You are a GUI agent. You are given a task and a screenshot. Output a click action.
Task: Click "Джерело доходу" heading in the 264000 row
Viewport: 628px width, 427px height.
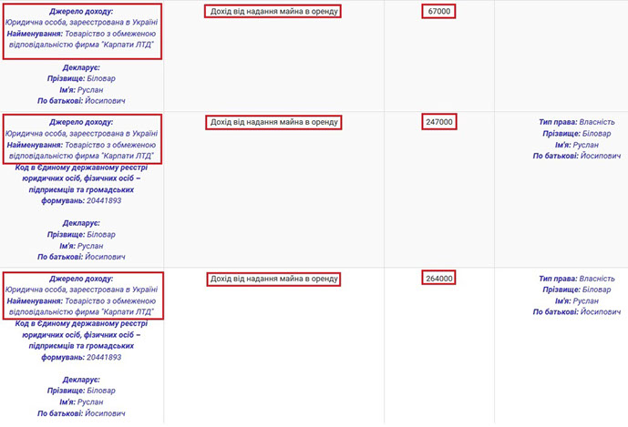click(x=81, y=279)
